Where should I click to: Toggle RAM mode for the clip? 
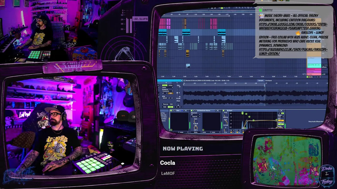pos(165,107)
